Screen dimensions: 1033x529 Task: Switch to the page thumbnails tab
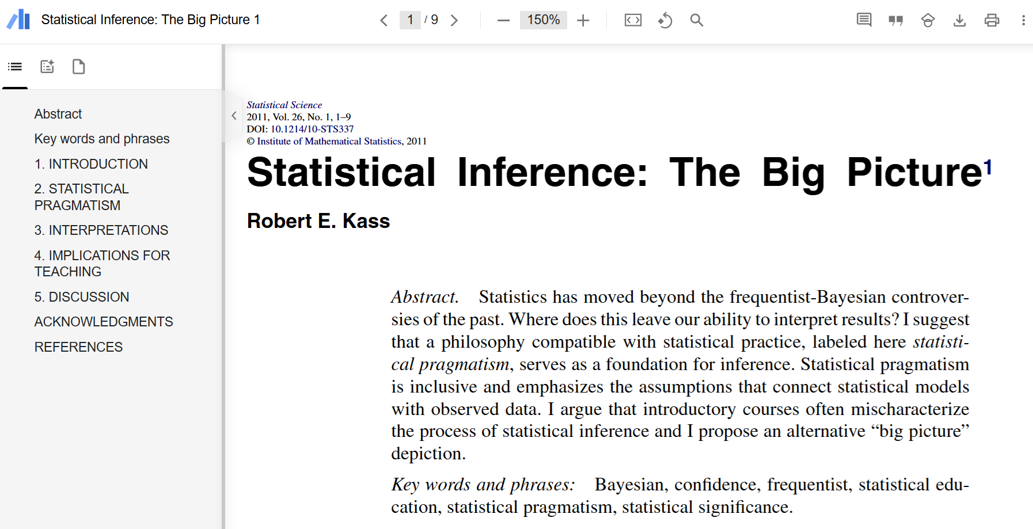point(79,67)
